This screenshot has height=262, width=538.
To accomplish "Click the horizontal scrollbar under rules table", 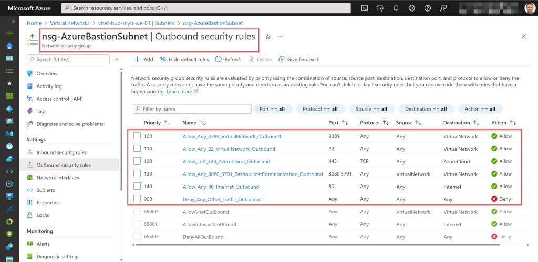I will (x=315, y=244).
